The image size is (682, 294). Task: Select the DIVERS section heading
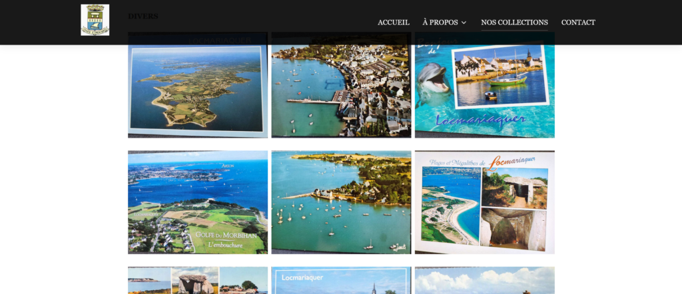pyautogui.click(x=143, y=17)
